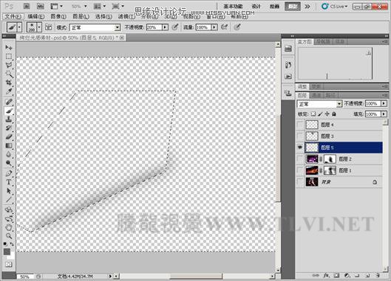Select the Magic Wand tool

pyautogui.click(x=9, y=74)
